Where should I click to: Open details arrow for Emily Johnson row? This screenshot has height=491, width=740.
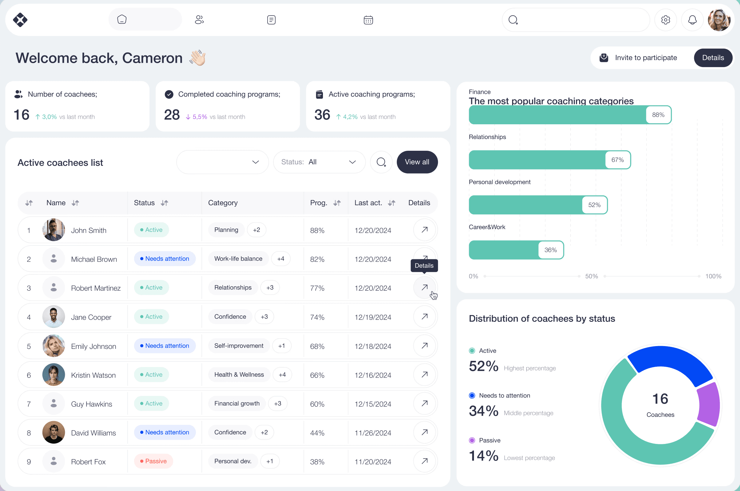click(424, 346)
